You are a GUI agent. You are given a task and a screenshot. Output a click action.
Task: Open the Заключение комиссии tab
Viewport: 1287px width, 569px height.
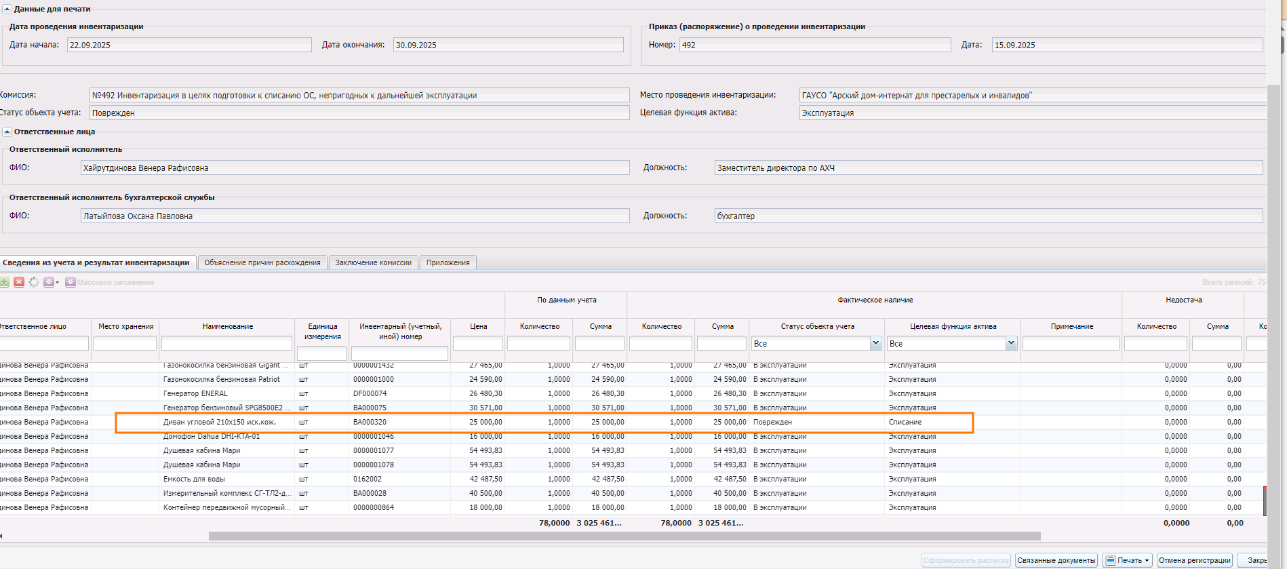click(373, 262)
